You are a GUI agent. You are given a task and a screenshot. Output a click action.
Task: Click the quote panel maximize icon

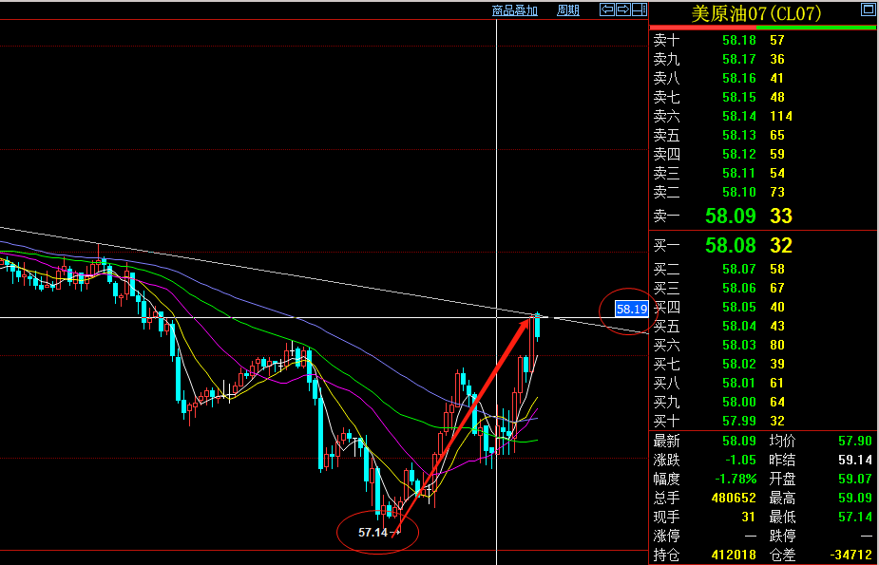[867, 11]
